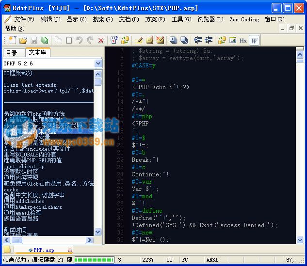Decrease indent of selected lines
Image resolution: width=307 pixels, height=266 pixels.
[x=209, y=40]
